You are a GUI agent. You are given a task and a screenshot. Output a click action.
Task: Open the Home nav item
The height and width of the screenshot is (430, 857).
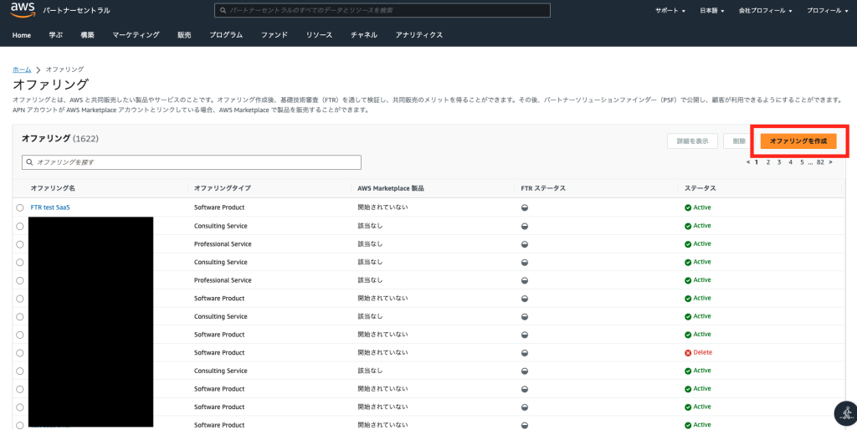point(21,35)
